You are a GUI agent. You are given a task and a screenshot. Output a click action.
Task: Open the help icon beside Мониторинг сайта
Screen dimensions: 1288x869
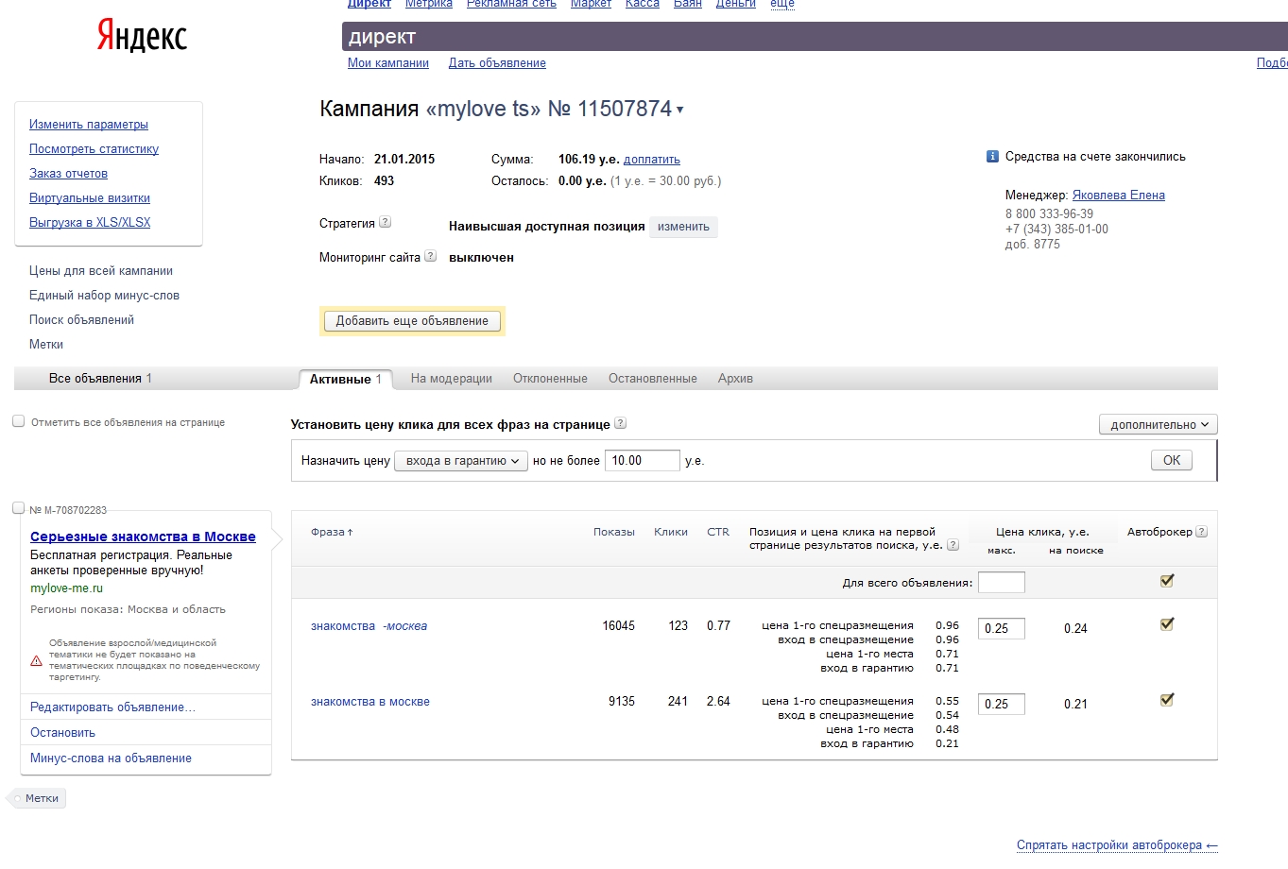tap(431, 256)
